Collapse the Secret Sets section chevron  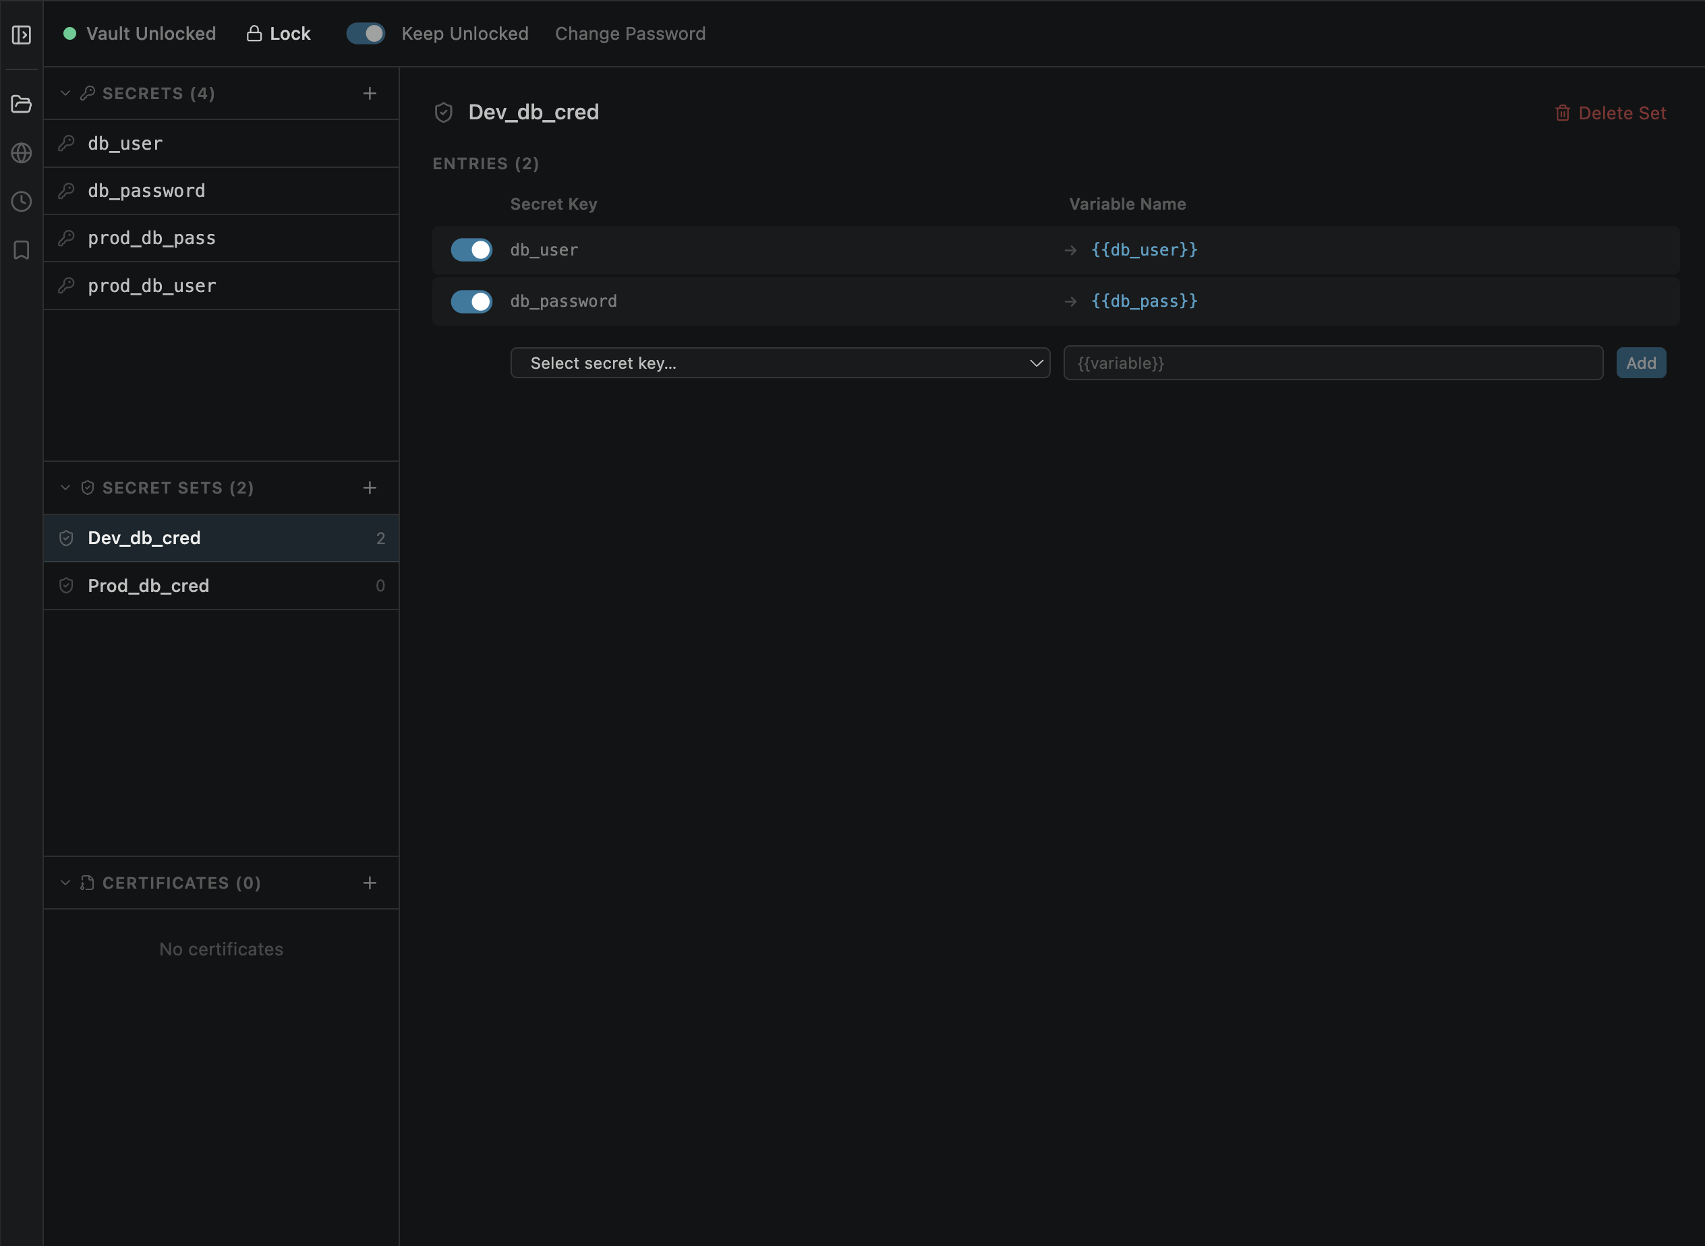[x=65, y=488]
